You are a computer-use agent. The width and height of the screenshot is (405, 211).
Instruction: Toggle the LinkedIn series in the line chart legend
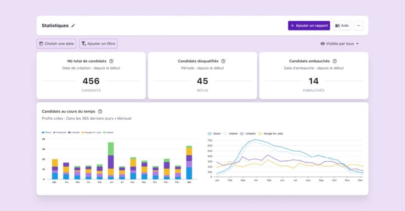[x=248, y=134]
